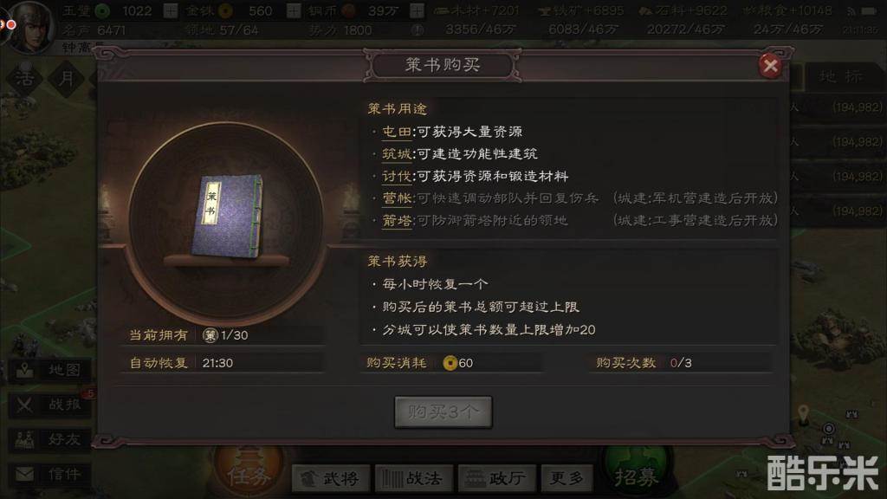Open 地图 map from sidebar

coord(49,371)
